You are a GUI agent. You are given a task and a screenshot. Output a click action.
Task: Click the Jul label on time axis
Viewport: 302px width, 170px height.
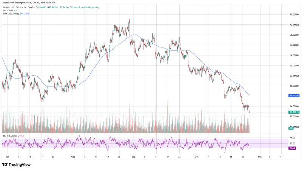[7, 157]
